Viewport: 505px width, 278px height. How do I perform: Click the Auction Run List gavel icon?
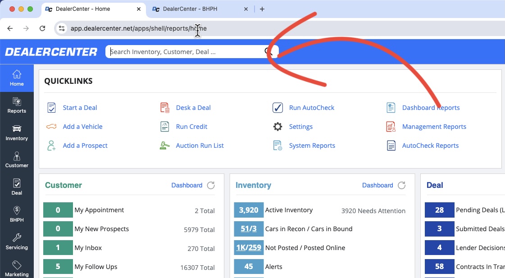(164, 146)
